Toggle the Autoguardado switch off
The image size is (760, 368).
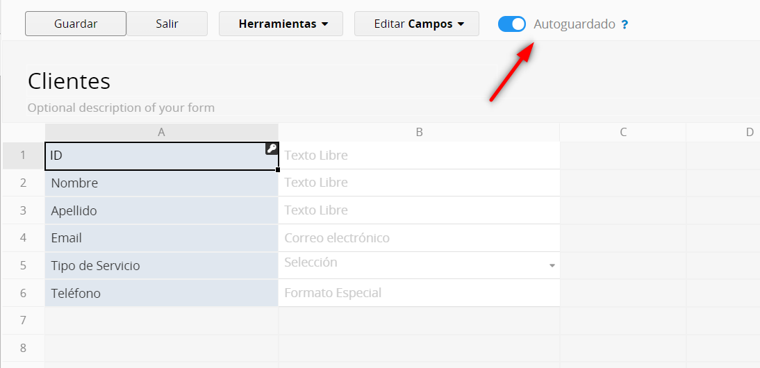click(x=512, y=24)
